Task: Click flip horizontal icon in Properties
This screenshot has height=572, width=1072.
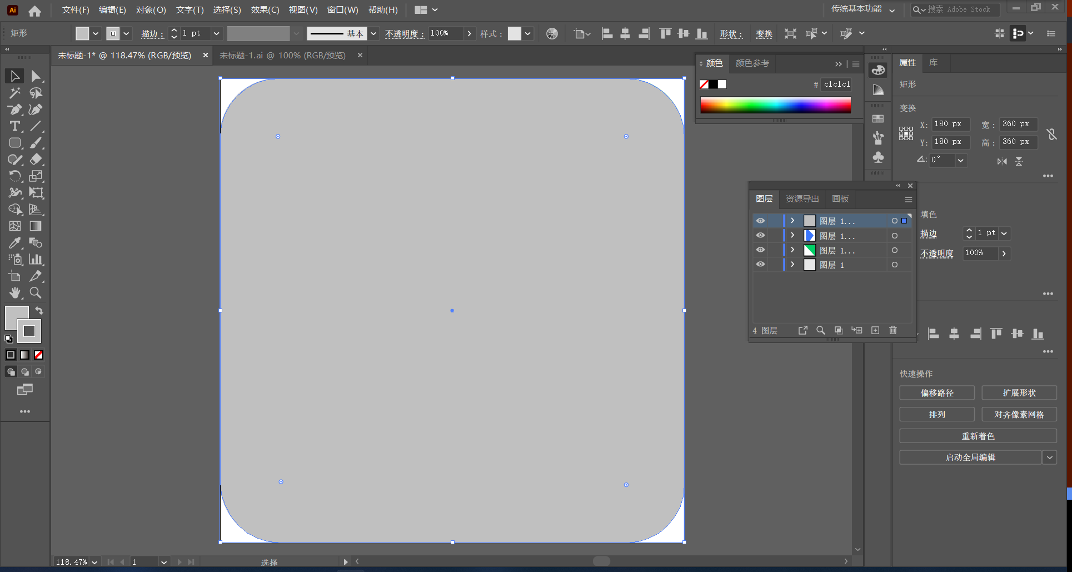Action: (1002, 162)
